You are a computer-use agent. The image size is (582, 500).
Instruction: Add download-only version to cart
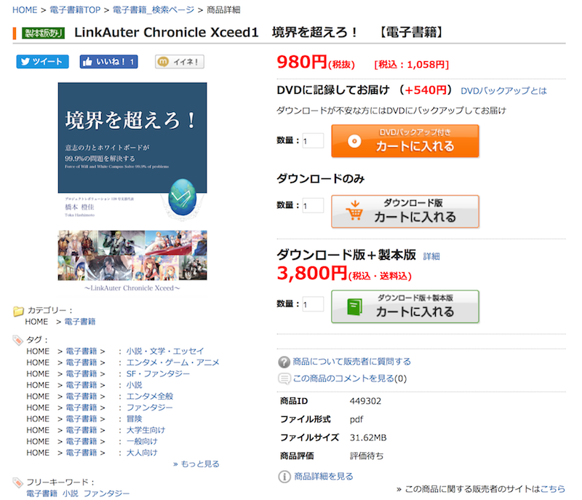click(405, 211)
